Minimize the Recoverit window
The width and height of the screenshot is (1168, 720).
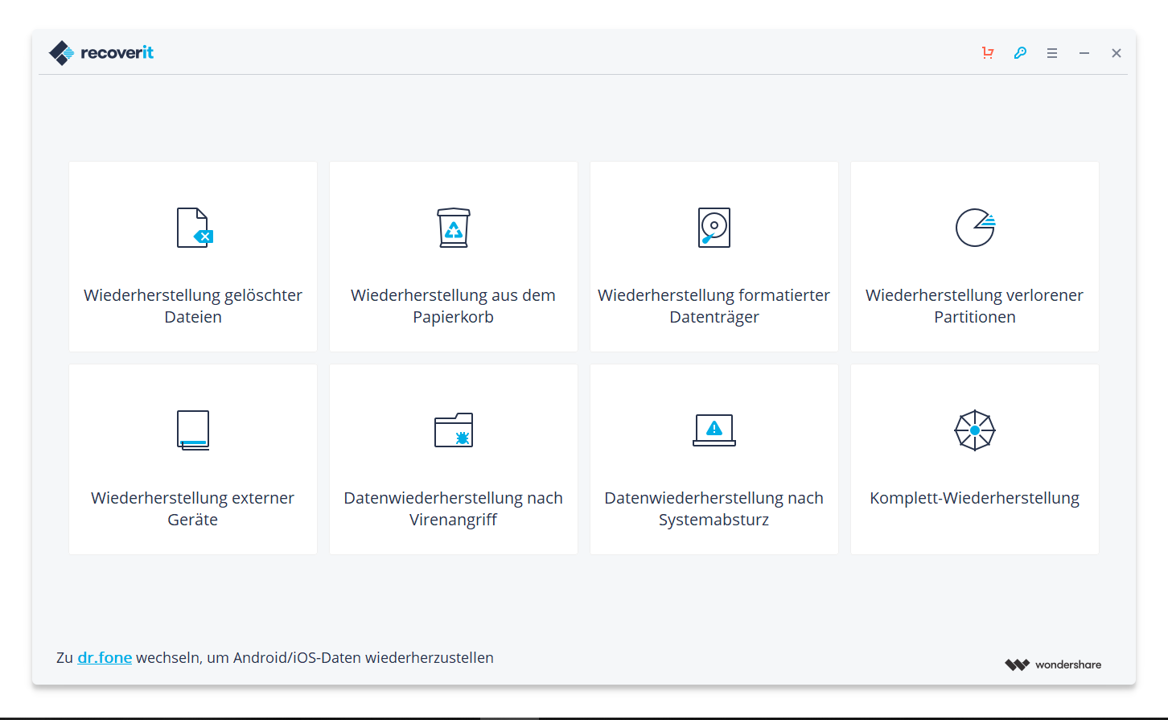pyautogui.click(x=1084, y=53)
